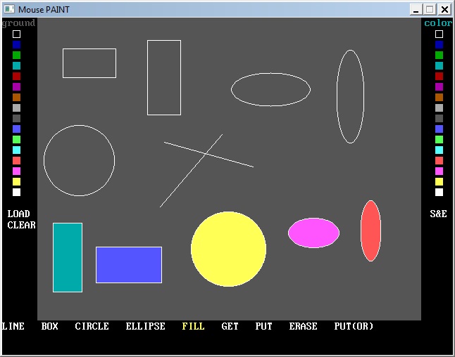Switch to the ERASE tool
The width and height of the screenshot is (455, 357).
pyautogui.click(x=303, y=327)
